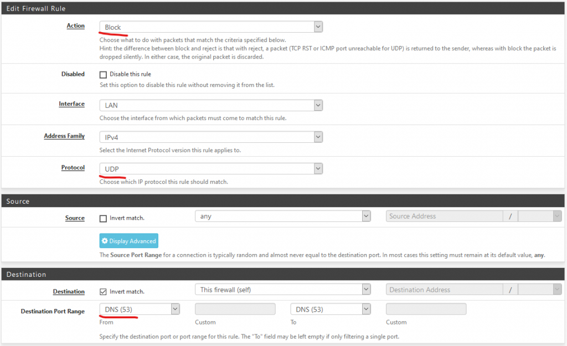Click the Display Advanced button

point(128,241)
